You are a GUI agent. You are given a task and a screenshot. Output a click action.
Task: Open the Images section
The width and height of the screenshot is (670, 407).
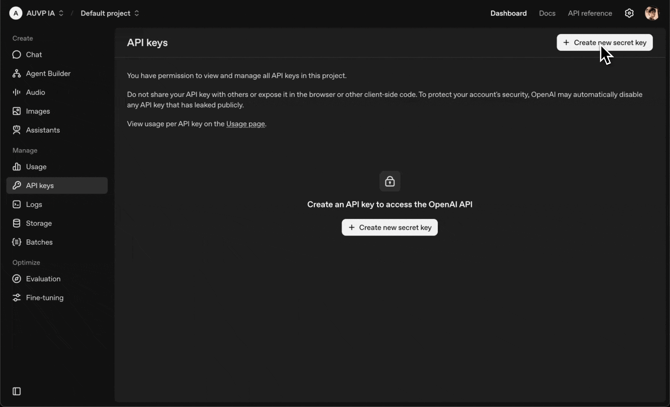point(17,111)
